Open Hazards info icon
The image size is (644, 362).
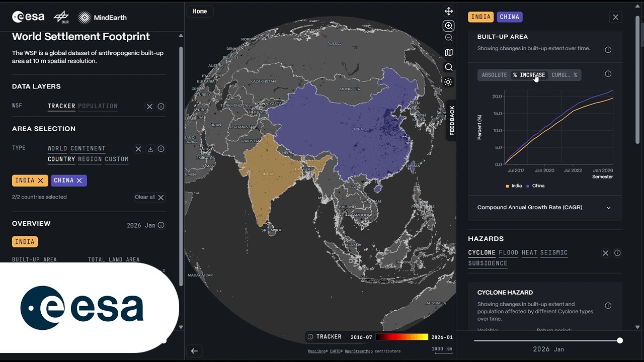(x=617, y=253)
